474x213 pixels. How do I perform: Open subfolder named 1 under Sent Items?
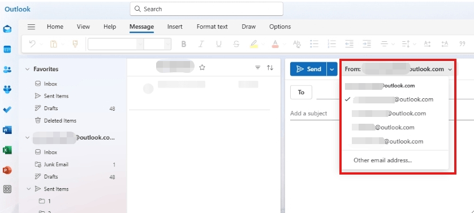49,201
